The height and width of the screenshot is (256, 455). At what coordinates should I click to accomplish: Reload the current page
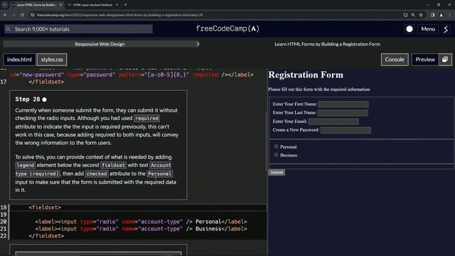point(22,15)
